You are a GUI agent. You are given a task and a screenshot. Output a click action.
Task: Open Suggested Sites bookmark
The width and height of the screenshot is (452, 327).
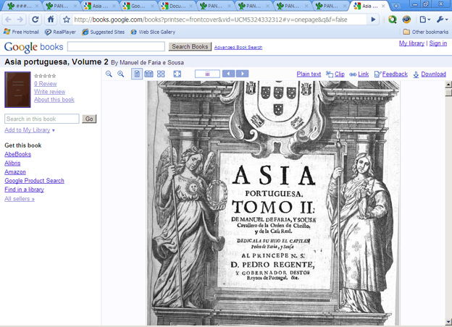click(x=103, y=32)
